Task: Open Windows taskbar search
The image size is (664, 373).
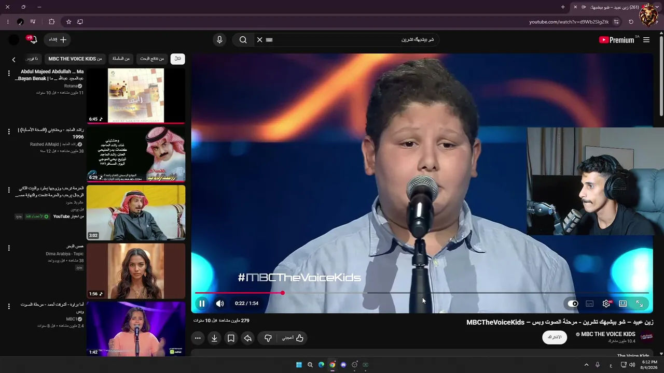Action: click(x=310, y=365)
